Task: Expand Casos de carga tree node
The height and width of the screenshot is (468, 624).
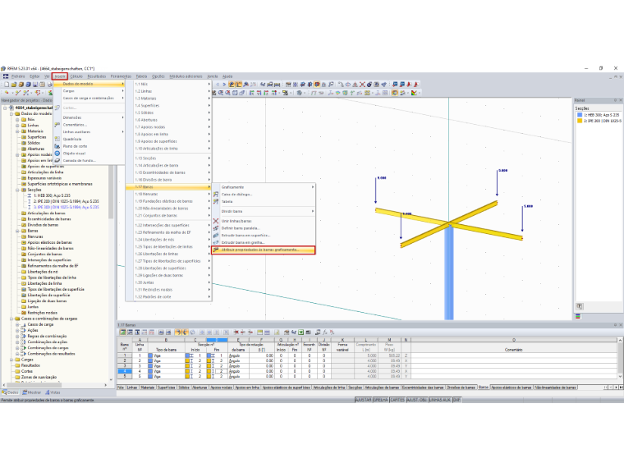Action: click(17, 325)
